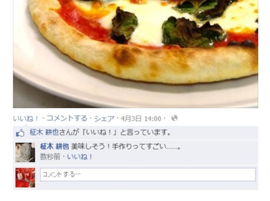Focus the コメントする… input field

[148, 174]
